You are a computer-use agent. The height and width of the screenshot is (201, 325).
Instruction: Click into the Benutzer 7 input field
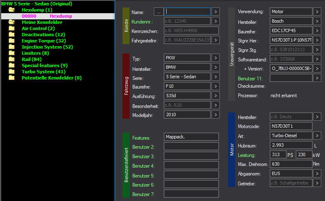pos(191,194)
